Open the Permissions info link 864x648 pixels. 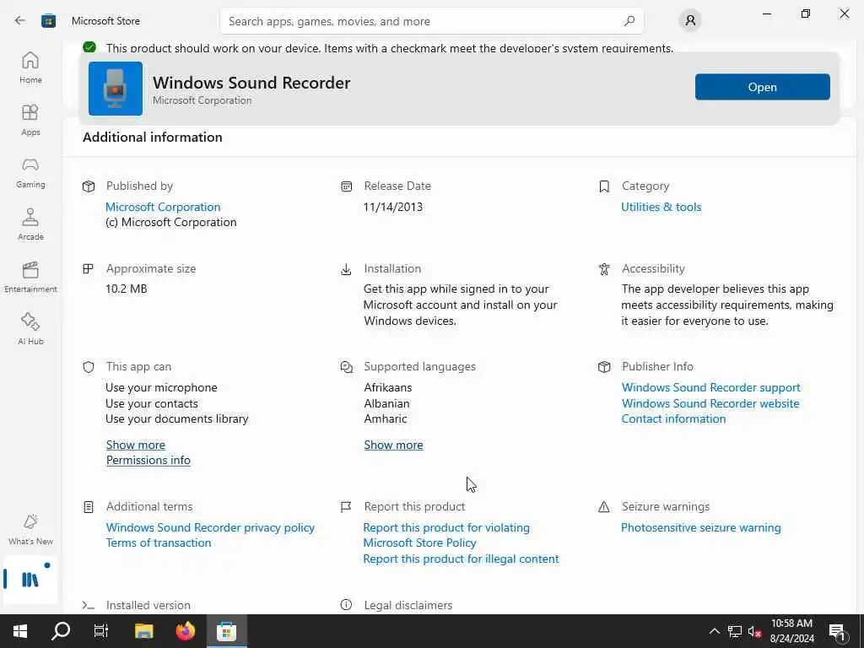point(148,460)
